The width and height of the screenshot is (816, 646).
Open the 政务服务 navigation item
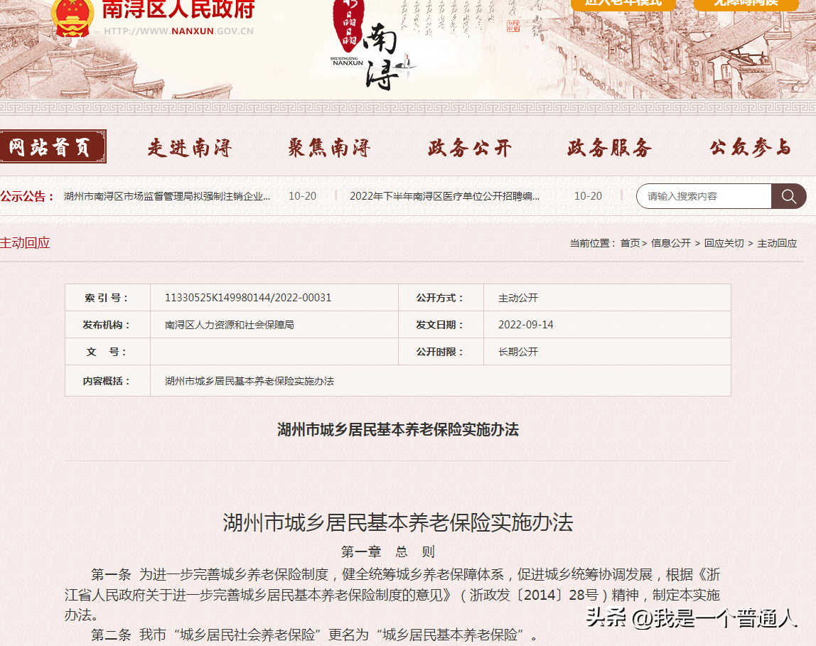pyautogui.click(x=609, y=148)
